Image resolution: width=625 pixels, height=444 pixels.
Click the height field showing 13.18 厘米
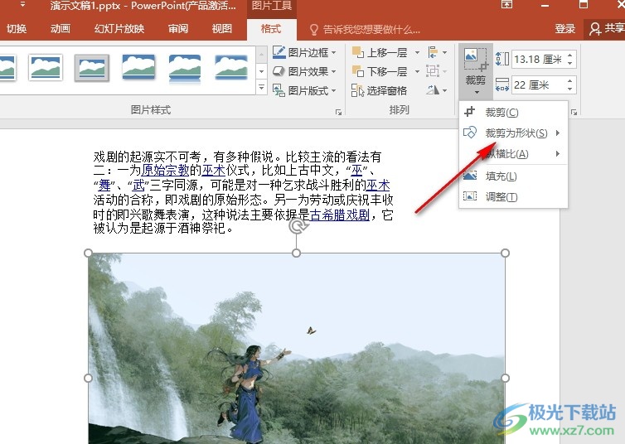[x=539, y=60]
